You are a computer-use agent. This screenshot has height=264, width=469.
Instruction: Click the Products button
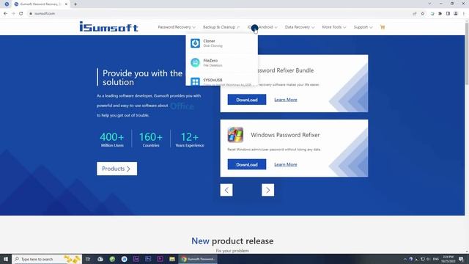click(x=117, y=169)
